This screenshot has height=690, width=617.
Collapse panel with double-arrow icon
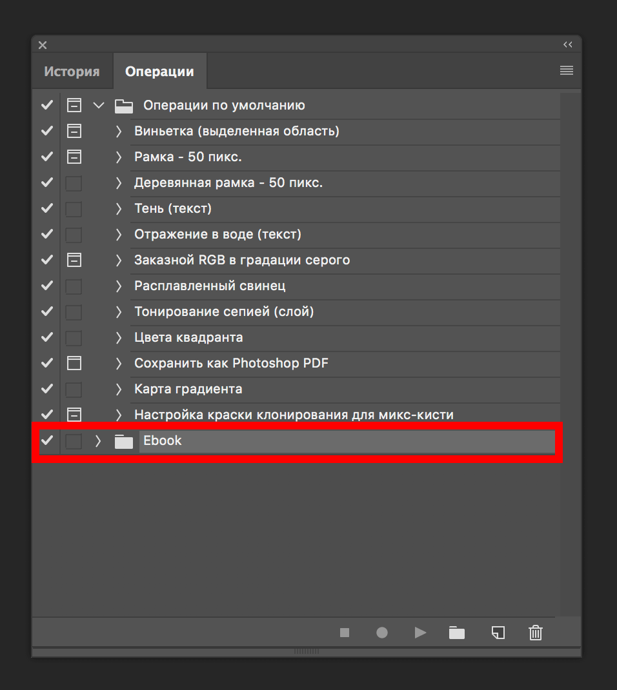tap(567, 44)
